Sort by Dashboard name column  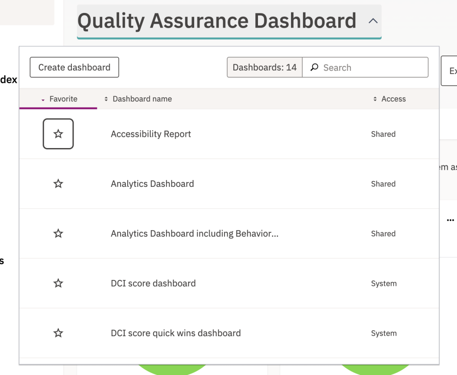pyautogui.click(x=142, y=99)
